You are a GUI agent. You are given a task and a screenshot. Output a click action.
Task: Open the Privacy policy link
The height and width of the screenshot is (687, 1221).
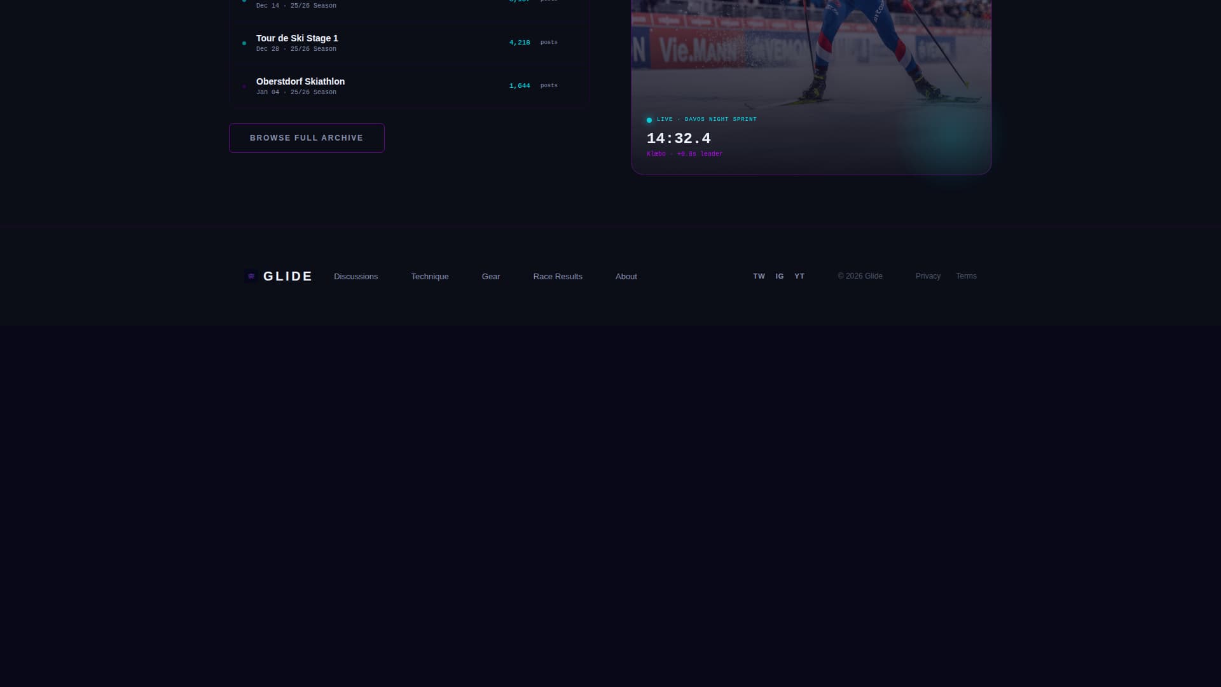(x=928, y=276)
